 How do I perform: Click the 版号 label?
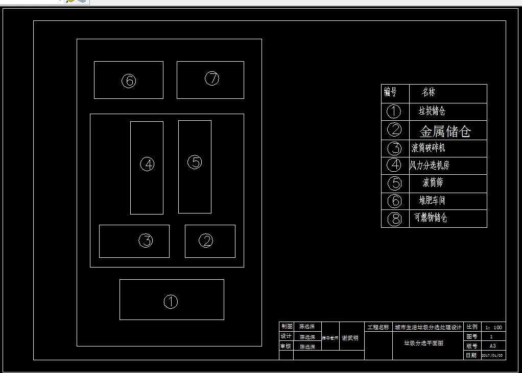(472, 346)
